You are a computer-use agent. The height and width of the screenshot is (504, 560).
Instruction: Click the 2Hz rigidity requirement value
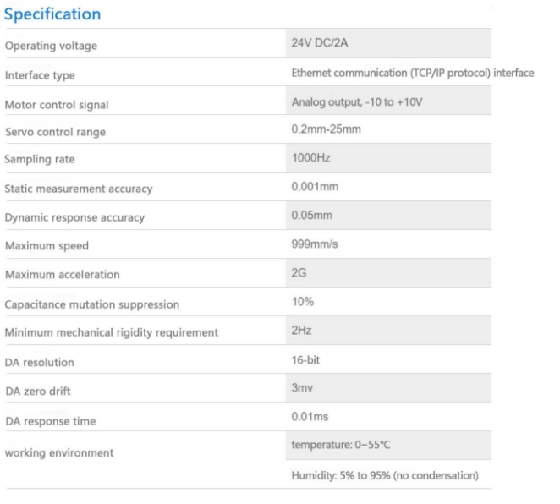(x=301, y=331)
